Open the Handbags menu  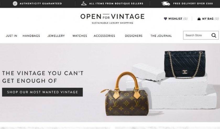31,36
